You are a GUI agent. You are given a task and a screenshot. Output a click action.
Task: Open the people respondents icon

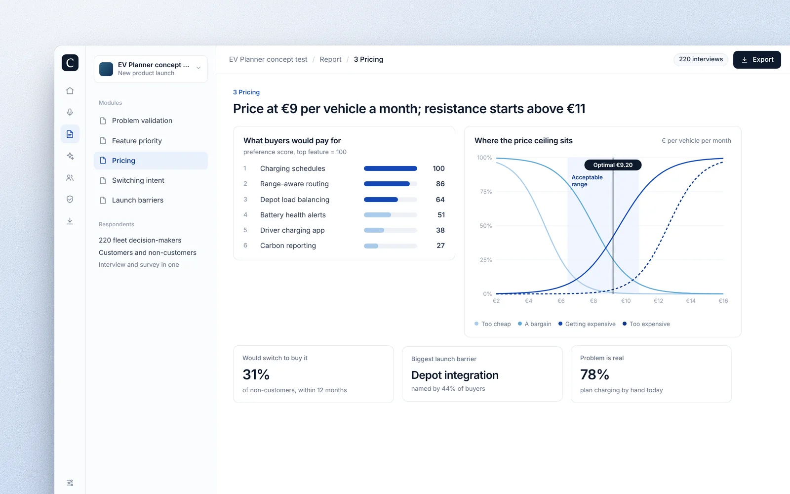[x=70, y=178]
